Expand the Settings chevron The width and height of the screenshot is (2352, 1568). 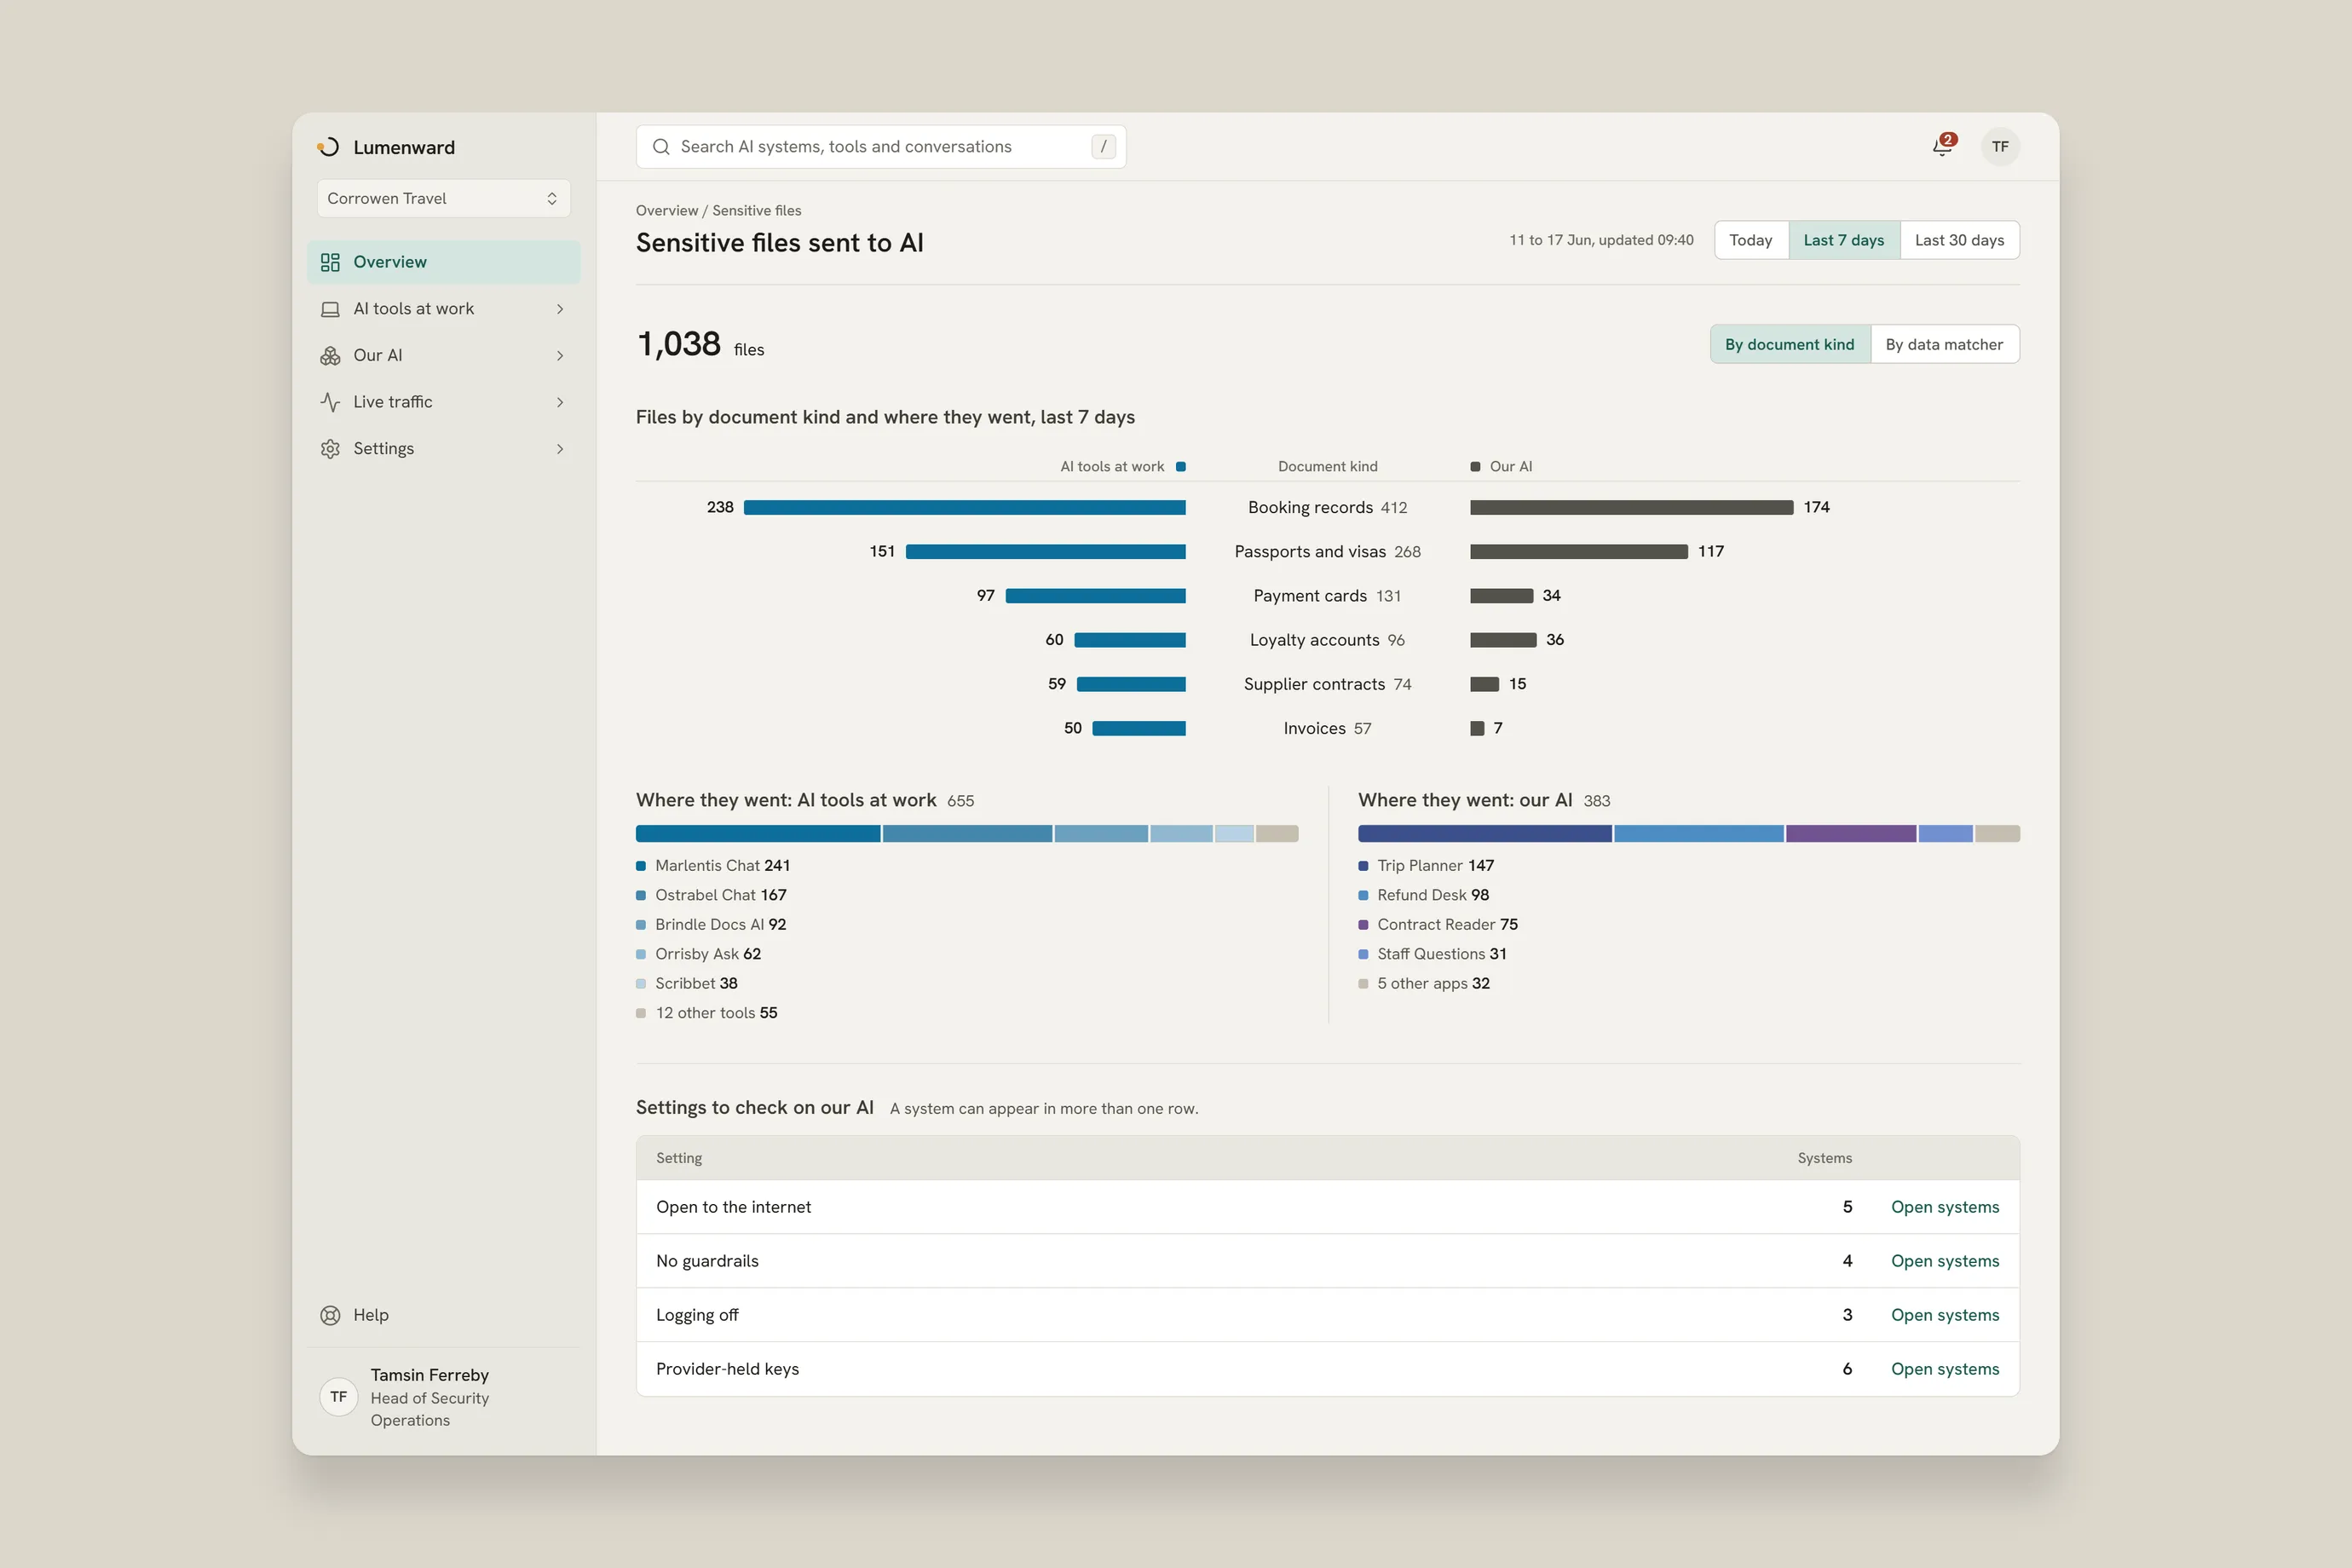(560, 449)
